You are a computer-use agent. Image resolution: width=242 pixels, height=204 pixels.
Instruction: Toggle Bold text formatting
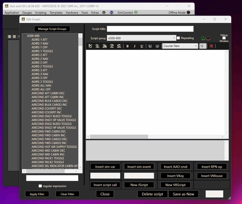pyautogui.click(x=127, y=46)
